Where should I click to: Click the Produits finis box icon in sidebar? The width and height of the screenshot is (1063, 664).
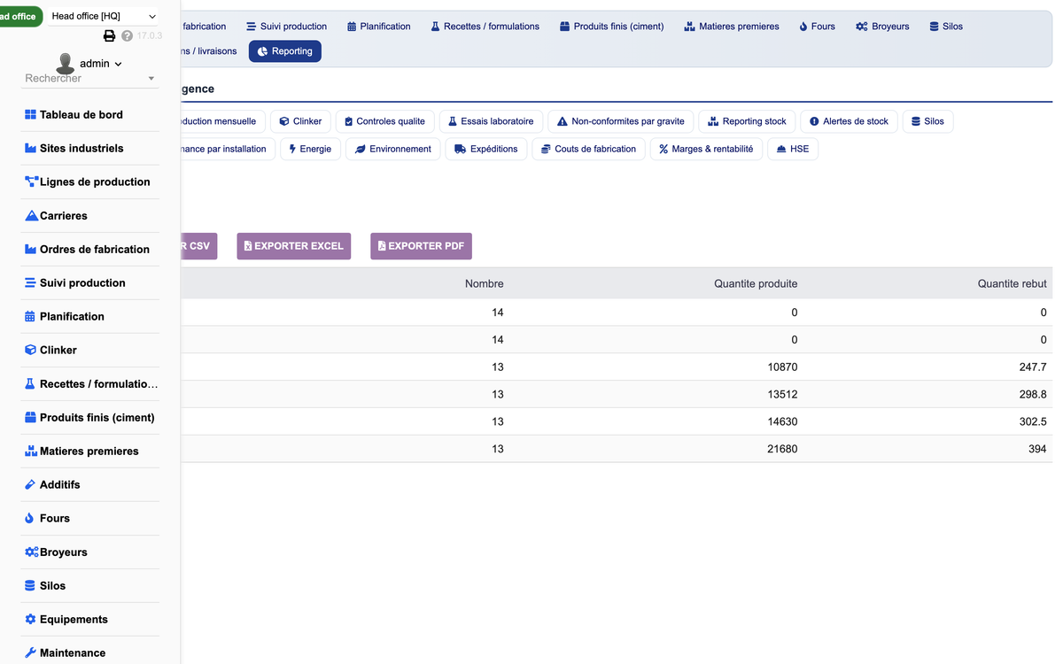click(30, 417)
